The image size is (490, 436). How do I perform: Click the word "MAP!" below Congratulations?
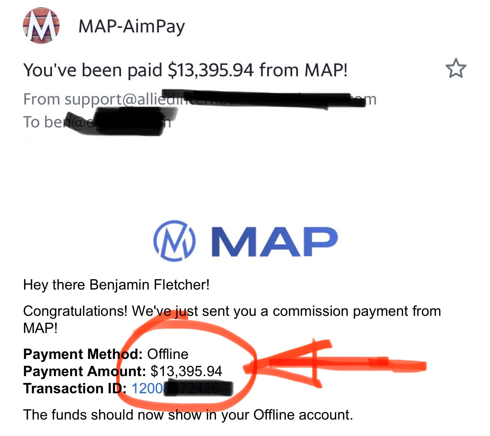pyautogui.click(x=40, y=328)
